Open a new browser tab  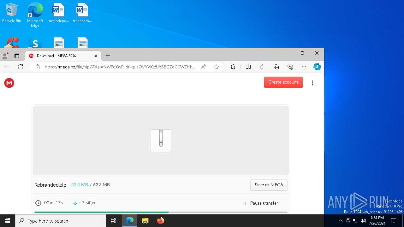(x=108, y=56)
